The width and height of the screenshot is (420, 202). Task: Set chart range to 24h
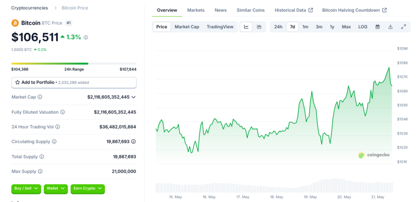[278, 27]
